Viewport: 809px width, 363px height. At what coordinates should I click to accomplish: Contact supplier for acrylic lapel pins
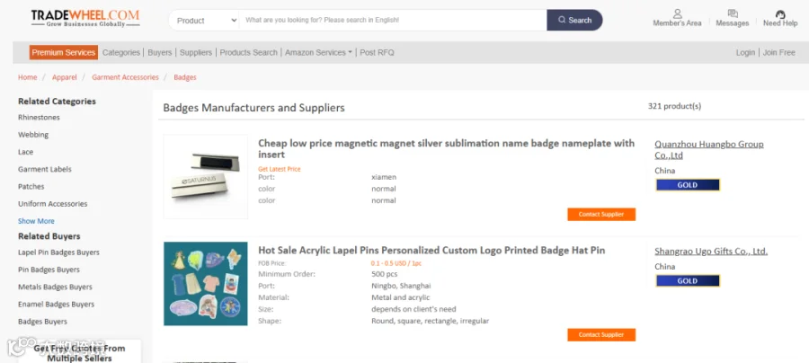point(601,334)
